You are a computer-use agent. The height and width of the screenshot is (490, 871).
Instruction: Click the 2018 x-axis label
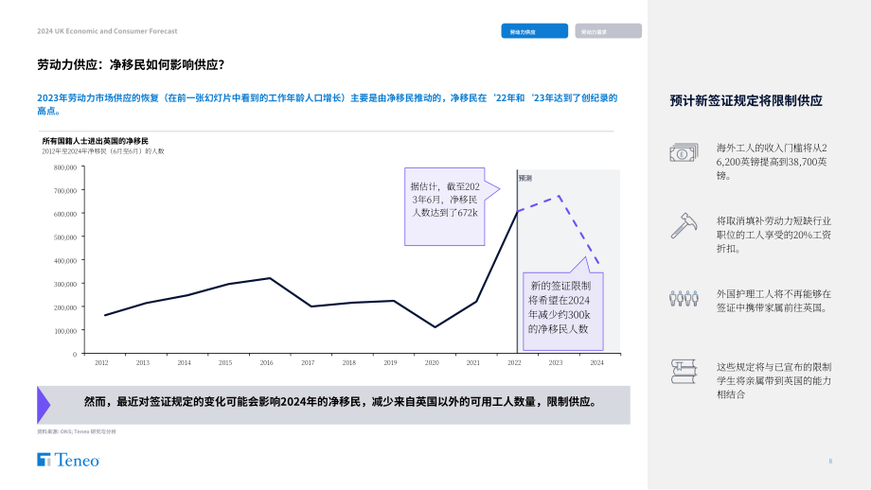pos(348,363)
